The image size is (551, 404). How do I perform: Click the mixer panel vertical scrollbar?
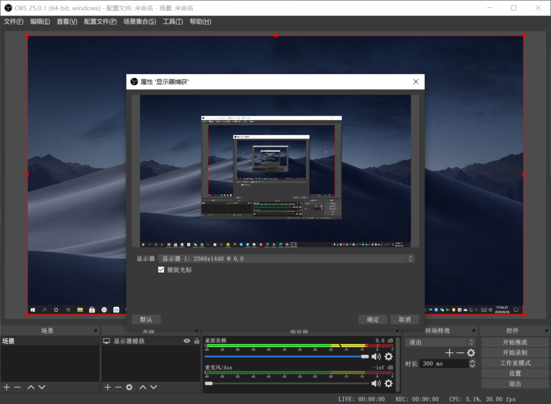(x=397, y=364)
